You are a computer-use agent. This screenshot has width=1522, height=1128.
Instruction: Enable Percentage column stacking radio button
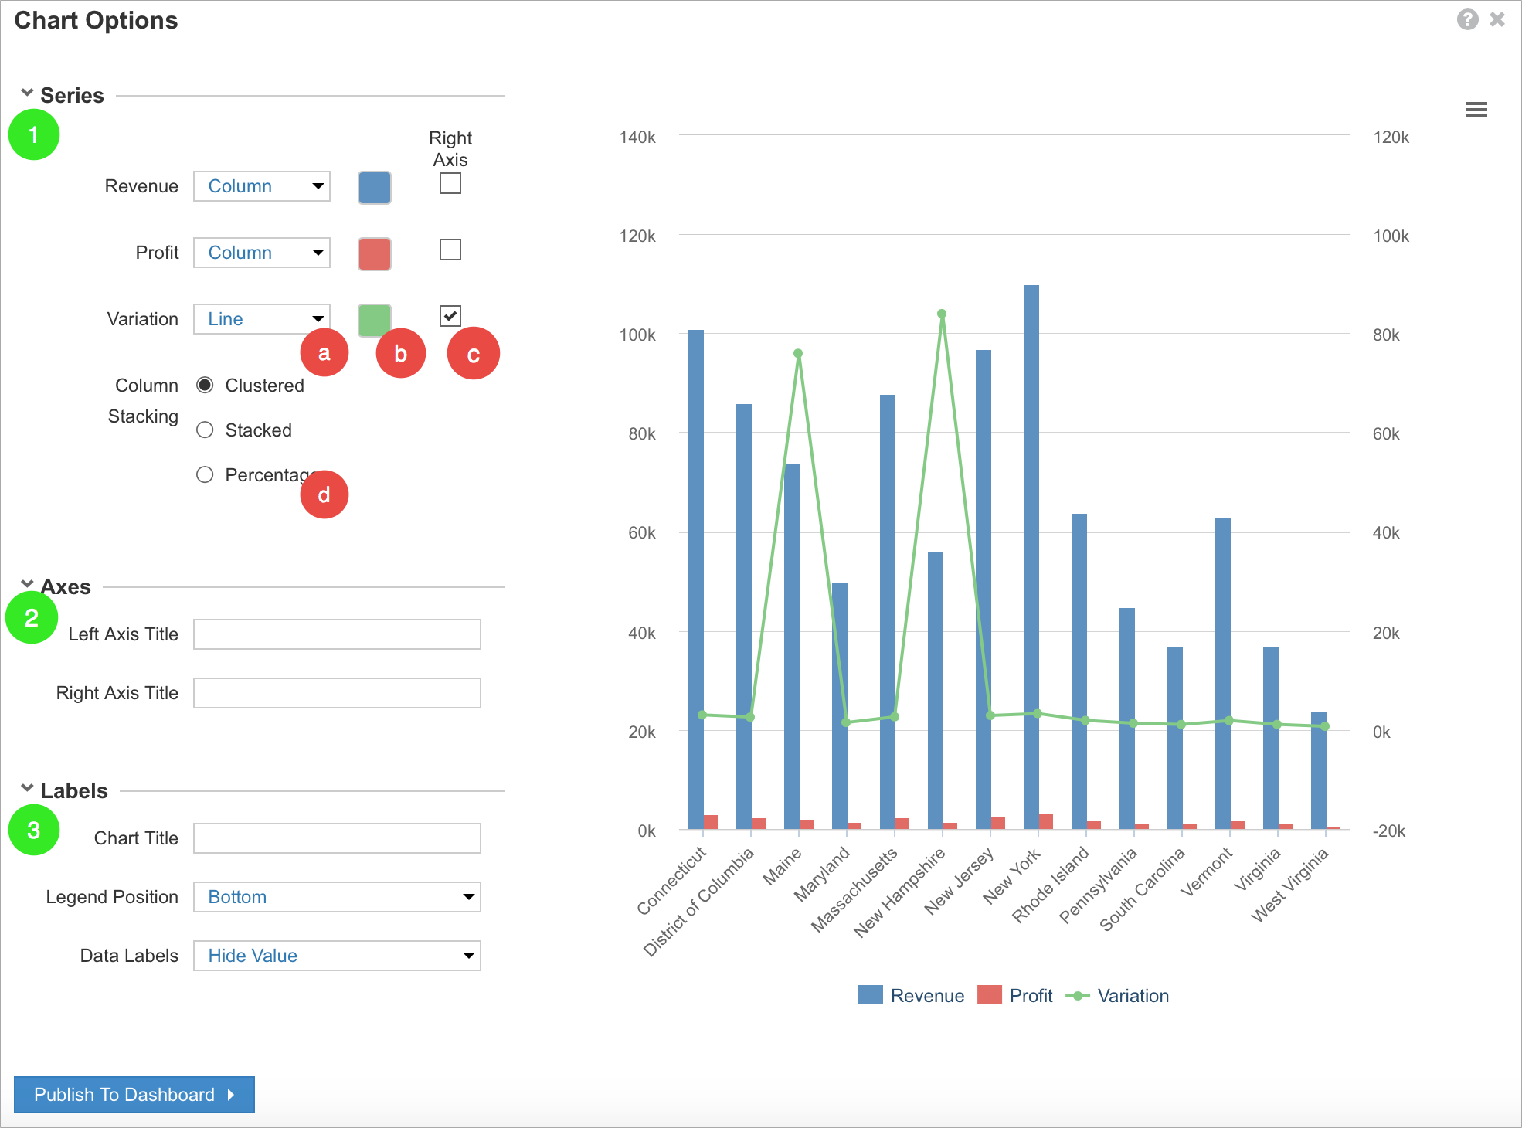pos(206,473)
